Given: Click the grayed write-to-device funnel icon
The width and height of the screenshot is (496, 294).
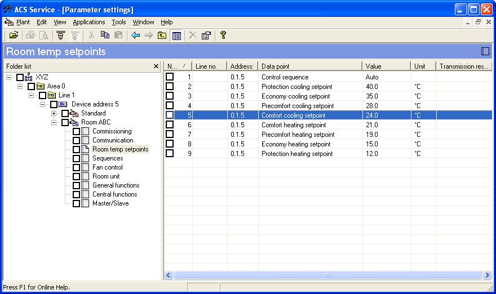Looking at the screenshot, I should [74, 35].
